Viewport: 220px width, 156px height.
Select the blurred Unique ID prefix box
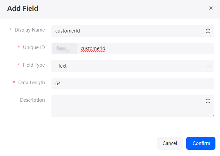coord(64,48)
